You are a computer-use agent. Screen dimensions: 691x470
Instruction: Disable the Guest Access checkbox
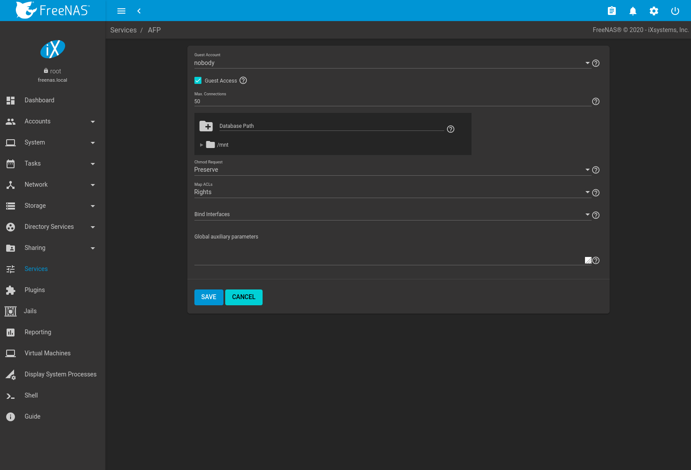(x=198, y=80)
